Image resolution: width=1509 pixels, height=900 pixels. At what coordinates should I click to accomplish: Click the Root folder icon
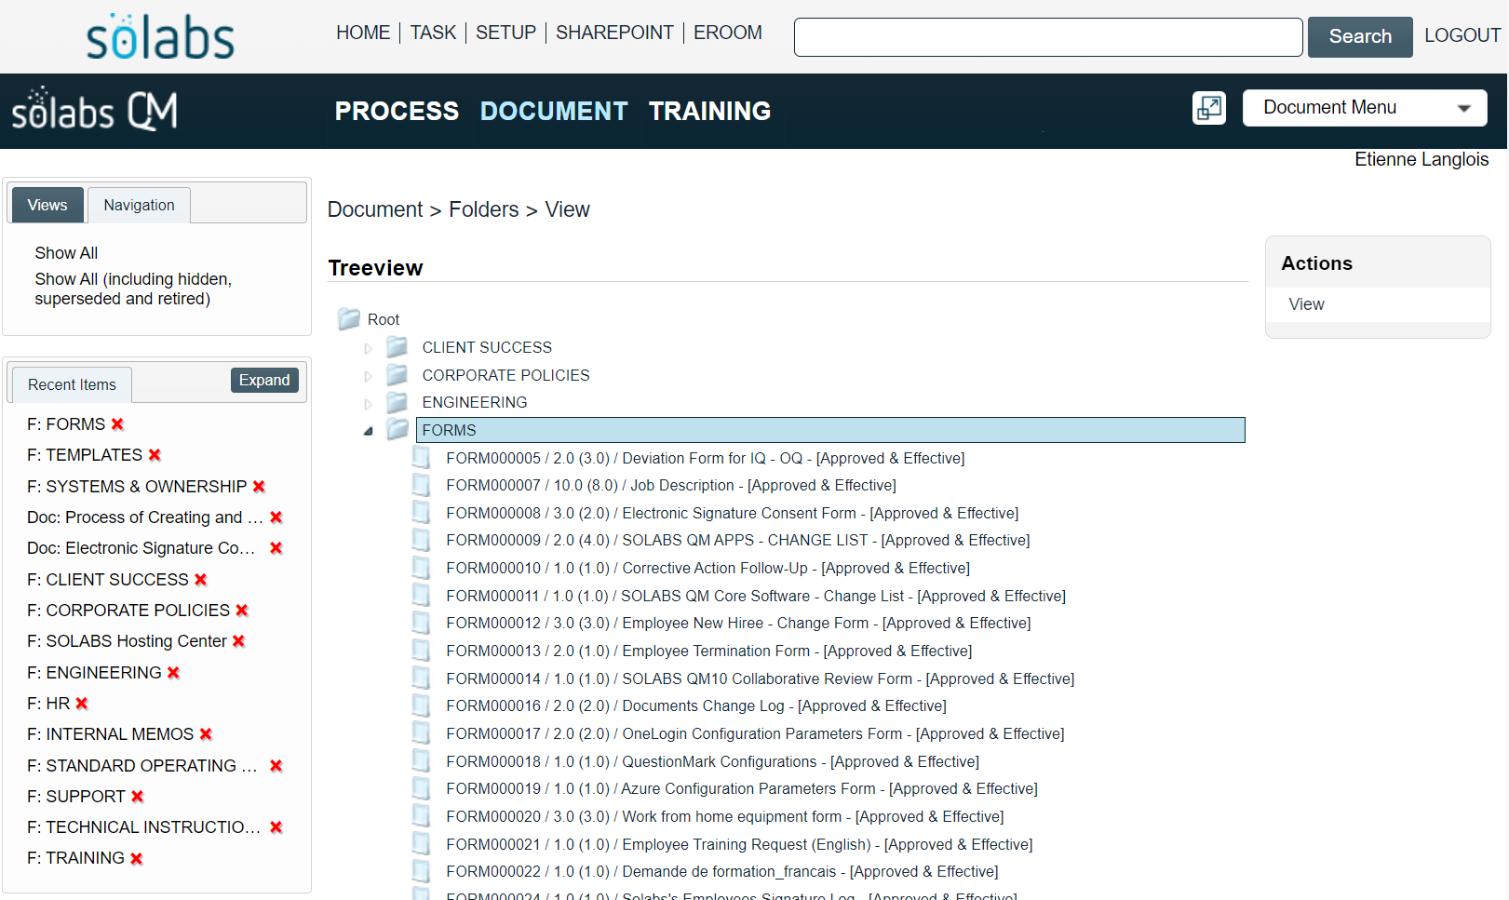[349, 318]
